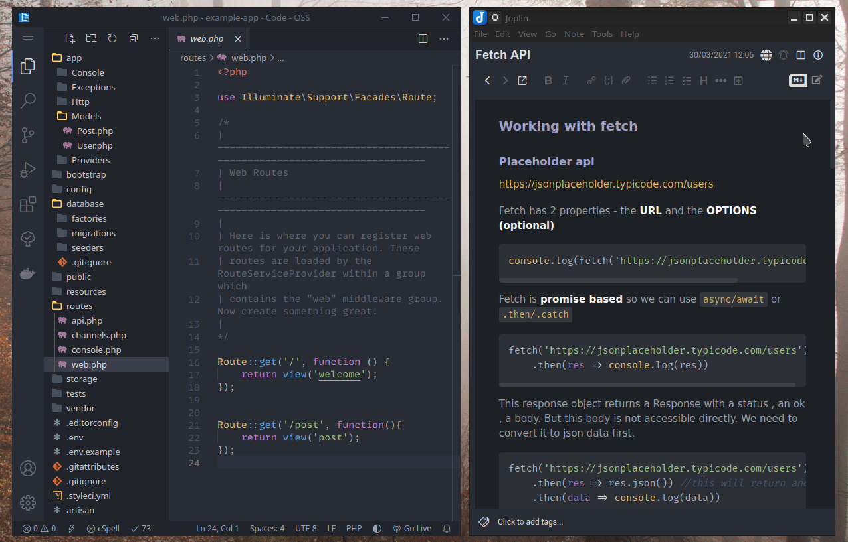Open the Joplin Tools menu
This screenshot has width=848, height=542.
click(602, 34)
